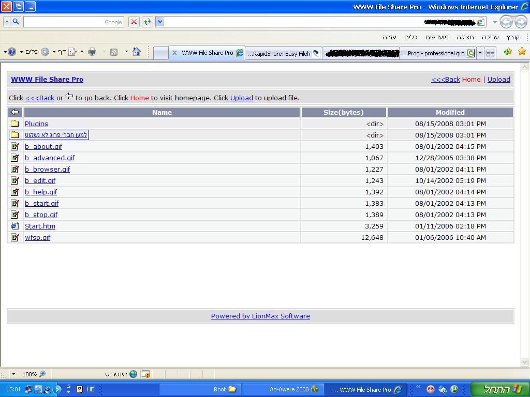The width and height of the screenshot is (530, 397).
Task: Click the Print toolbar icon
Action: pyautogui.click(x=92, y=52)
